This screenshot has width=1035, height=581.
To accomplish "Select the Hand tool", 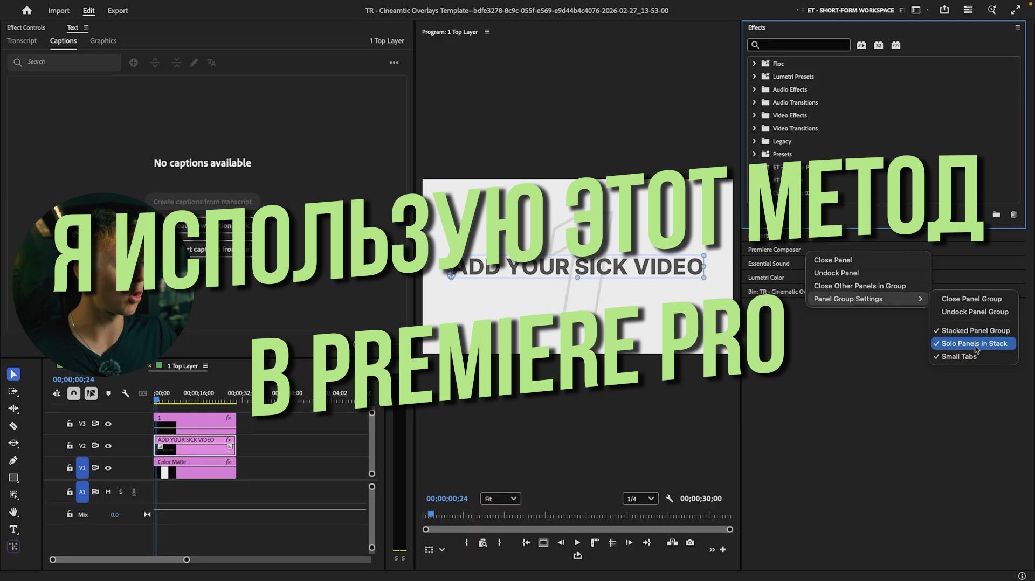I will click(x=13, y=512).
